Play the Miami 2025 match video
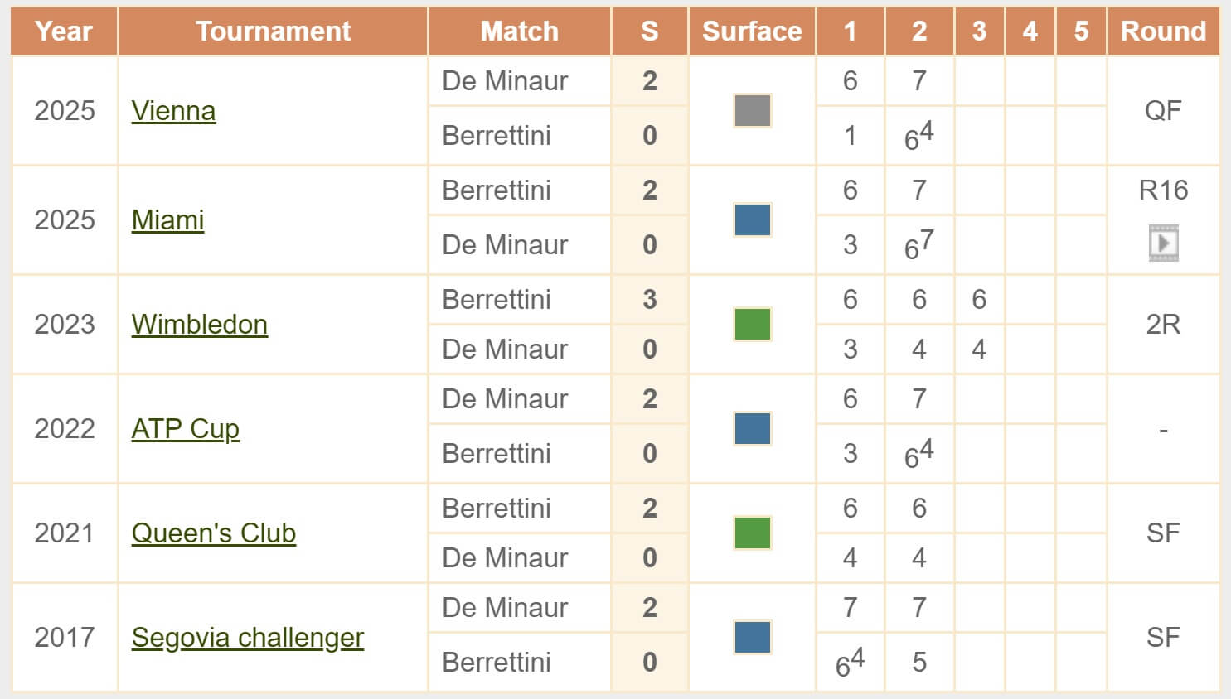The height and width of the screenshot is (699, 1231). (1164, 243)
